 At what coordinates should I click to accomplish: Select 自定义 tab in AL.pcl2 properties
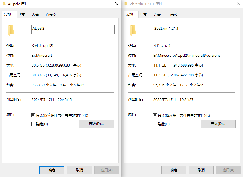[51, 15]
